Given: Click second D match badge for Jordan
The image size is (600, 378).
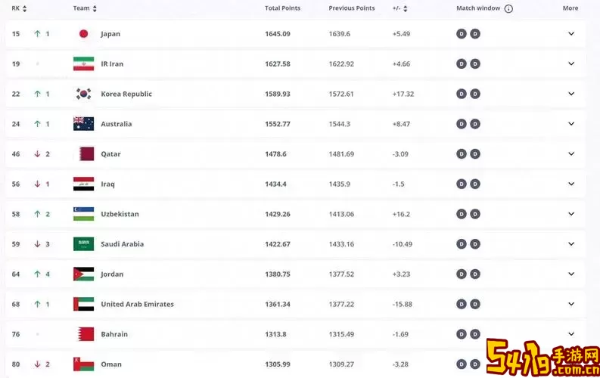Looking at the screenshot, I should tap(475, 274).
